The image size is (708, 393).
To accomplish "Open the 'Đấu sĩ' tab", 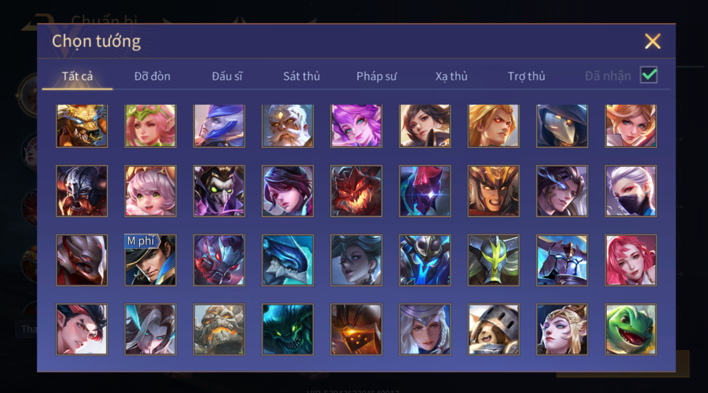I will tap(227, 76).
